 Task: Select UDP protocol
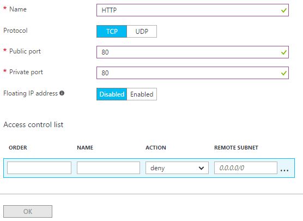[x=142, y=31]
